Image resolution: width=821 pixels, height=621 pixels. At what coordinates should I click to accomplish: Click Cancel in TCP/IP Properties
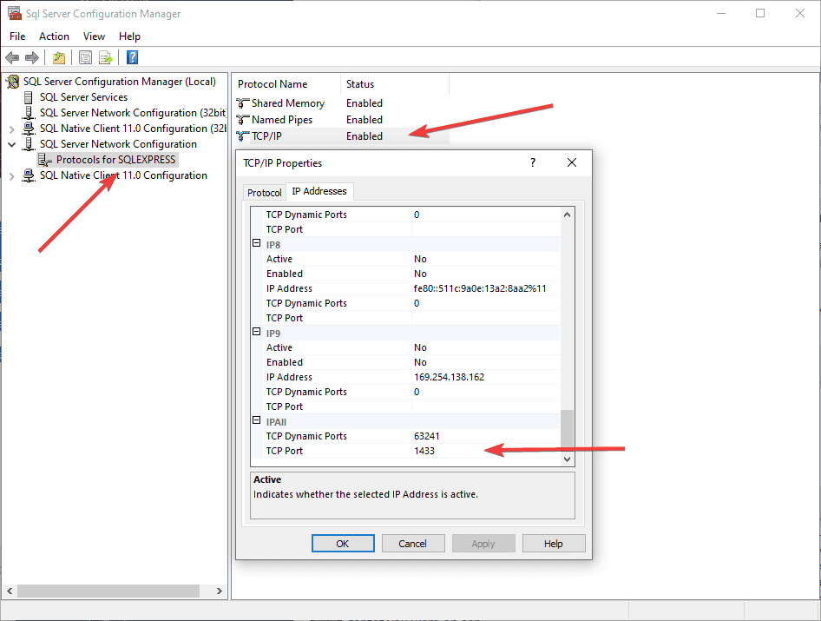(413, 544)
